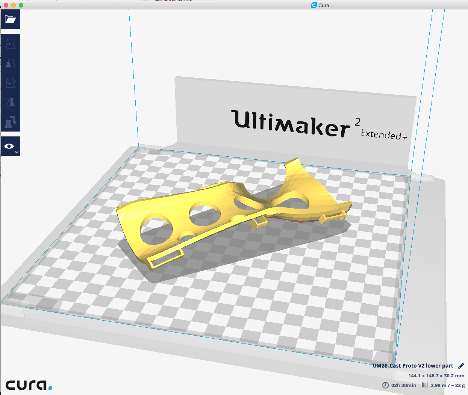The height and width of the screenshot is (395, 468).
Task: Maximize window using the green button
Action: pos(21,5)
